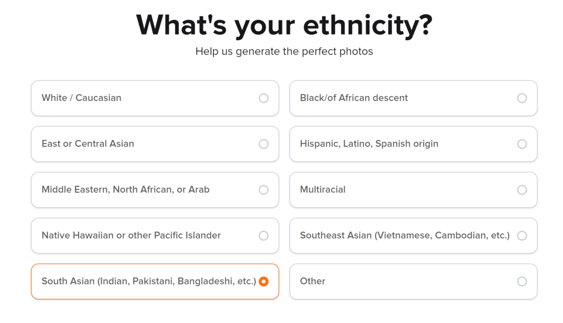
Task: Click the Hispanic, Latino, Spanish origin card
Action: click(x=413, y=144)
